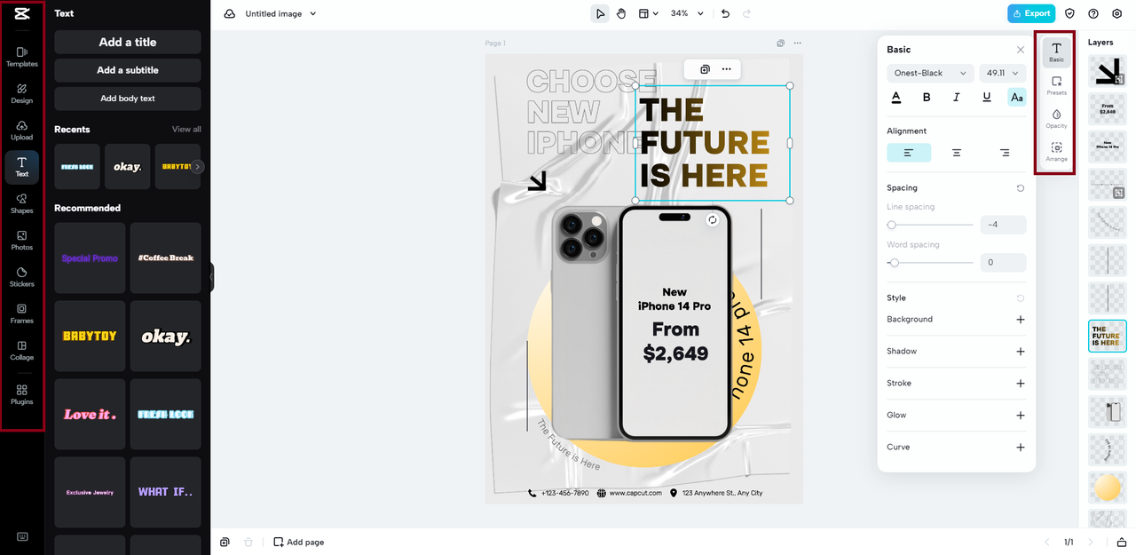Undo the last action

coord(725,13)
